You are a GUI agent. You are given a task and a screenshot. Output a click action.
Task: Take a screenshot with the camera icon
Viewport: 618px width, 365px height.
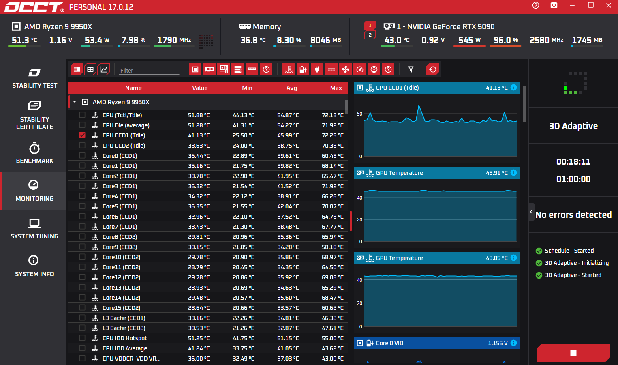(554, 5)
